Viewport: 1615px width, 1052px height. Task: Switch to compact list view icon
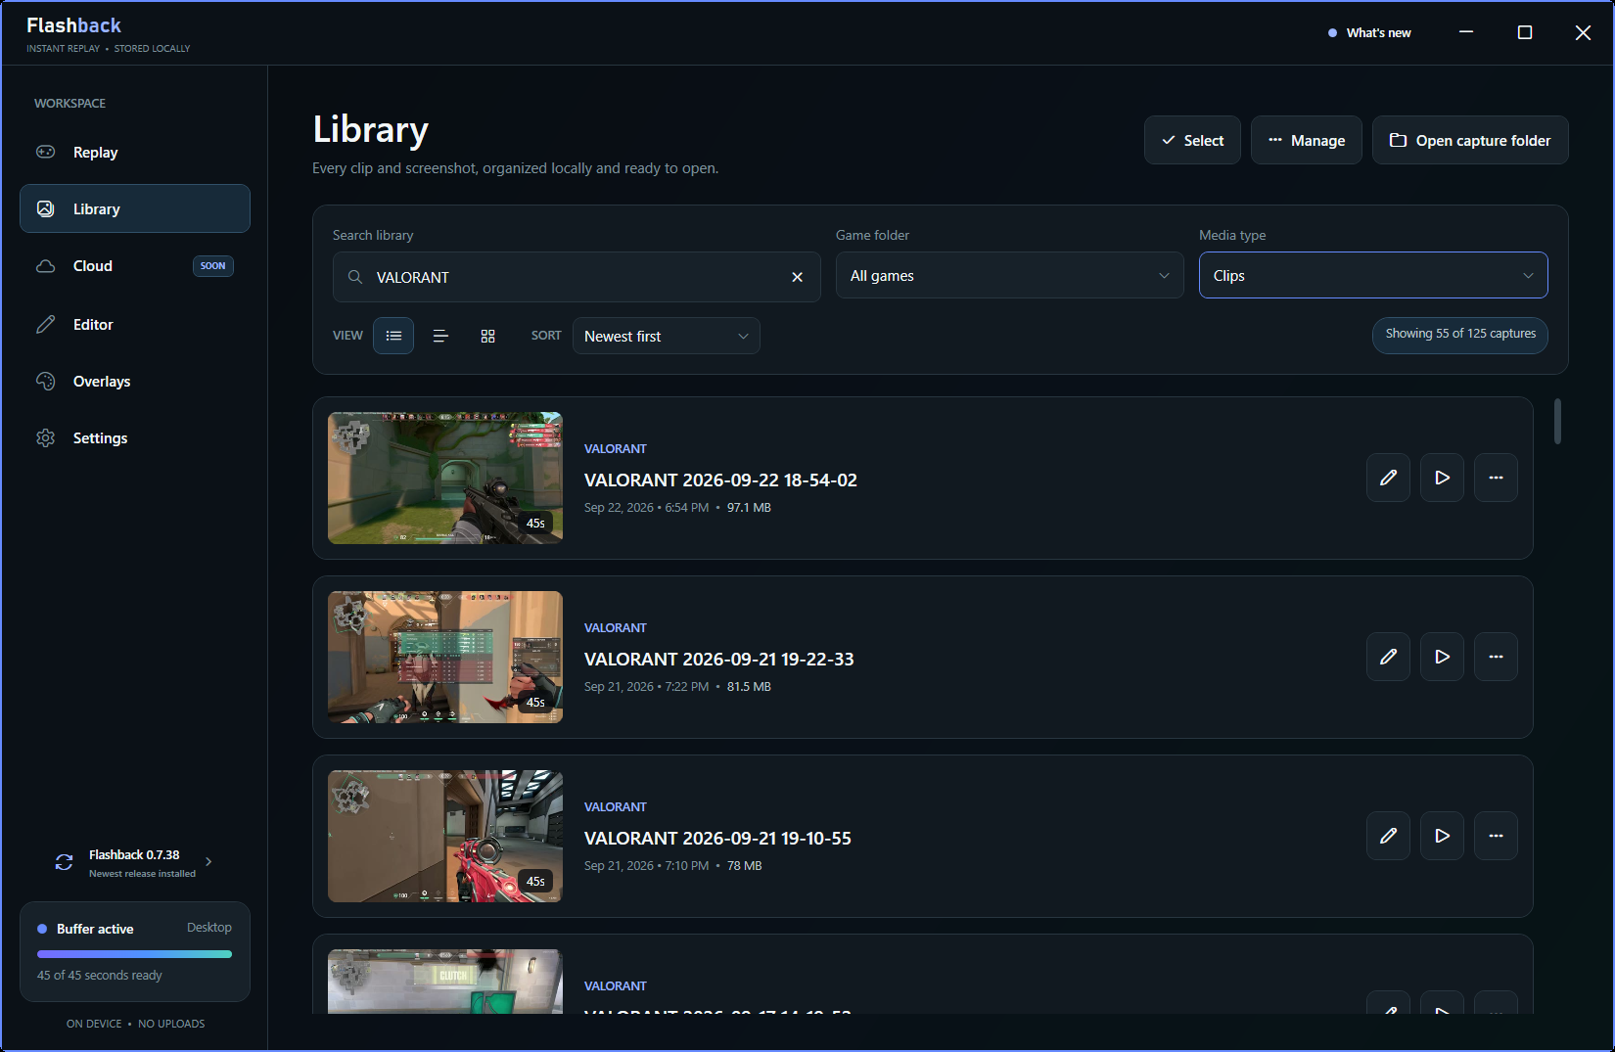[x=440, y=336]
